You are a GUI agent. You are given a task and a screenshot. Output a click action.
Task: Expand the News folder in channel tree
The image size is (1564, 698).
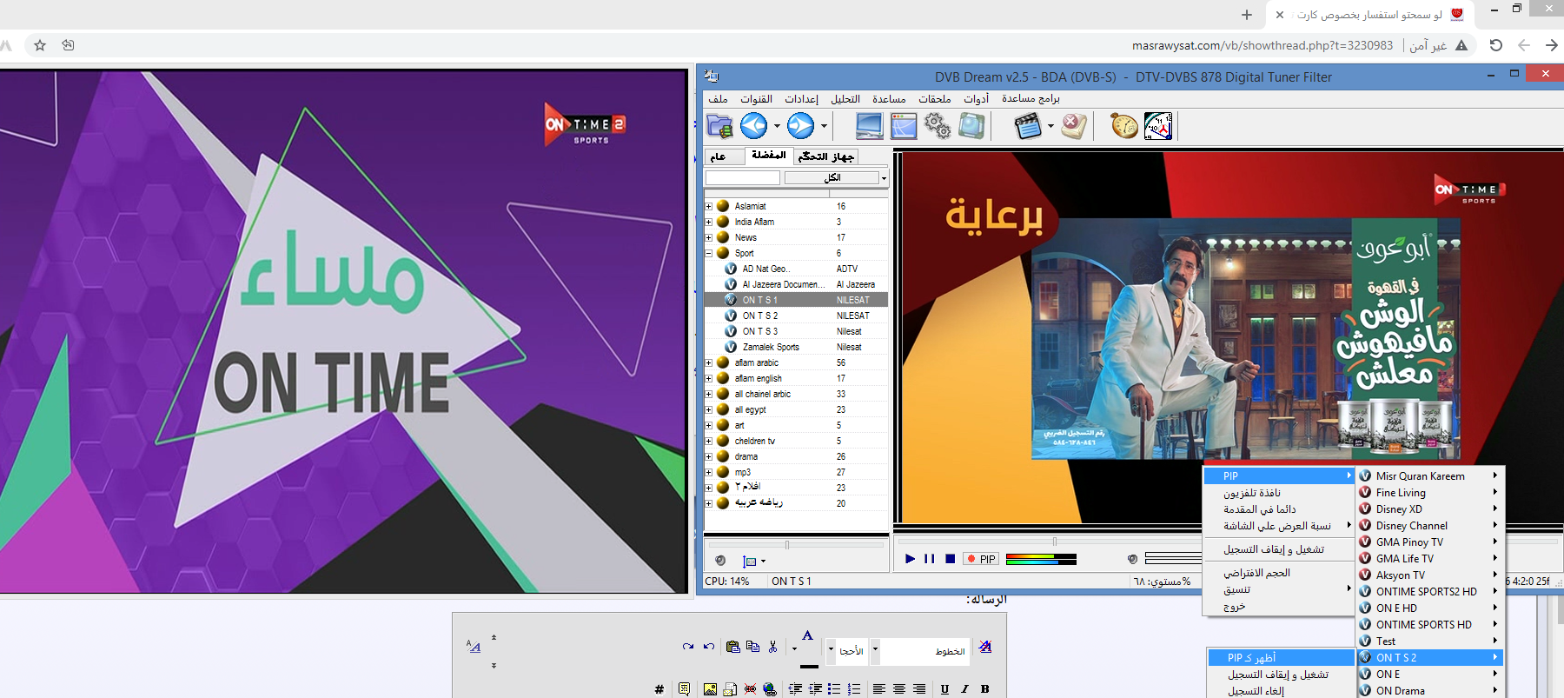tap(709, 237)
